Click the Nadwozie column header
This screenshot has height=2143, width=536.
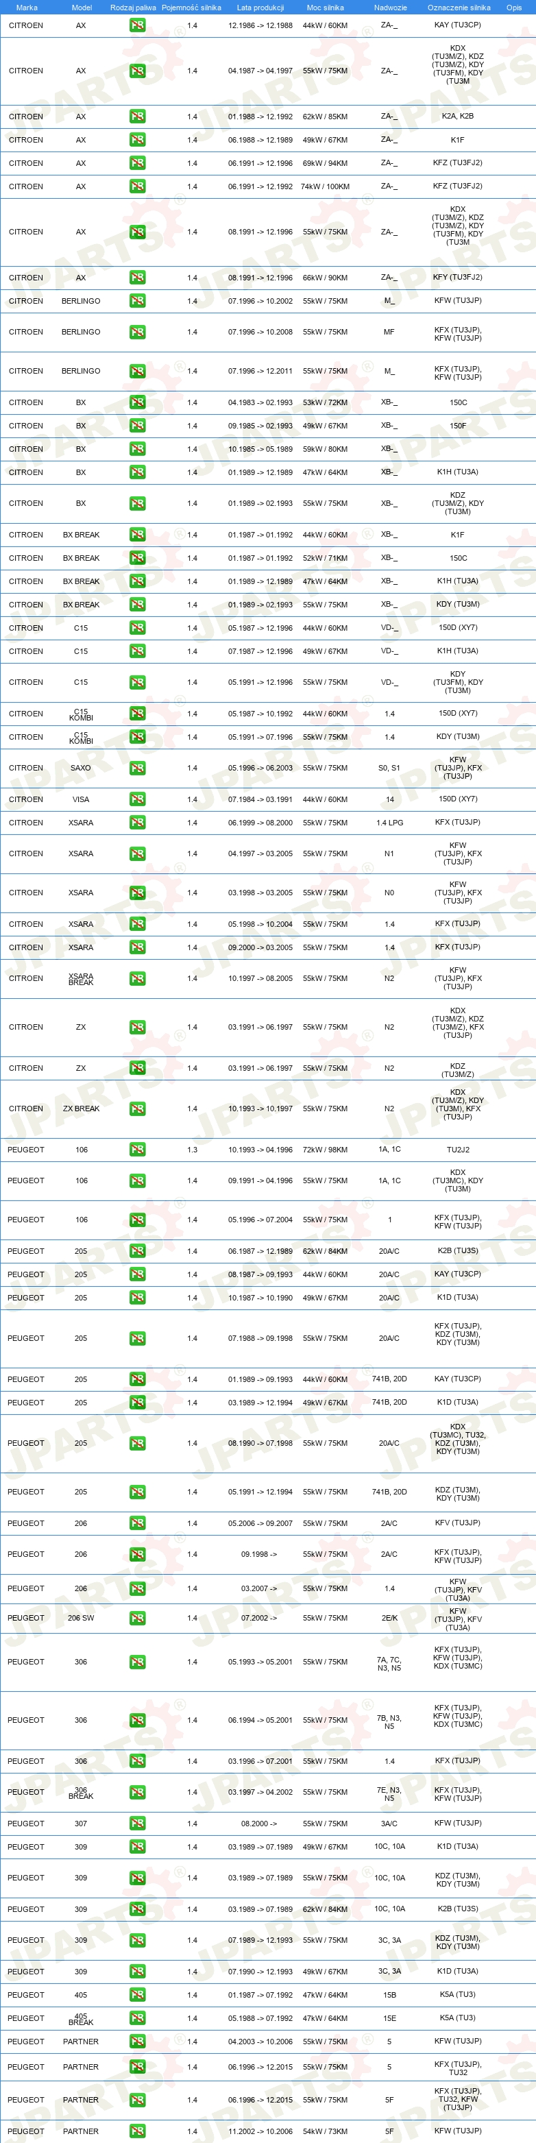click(391, 8)
